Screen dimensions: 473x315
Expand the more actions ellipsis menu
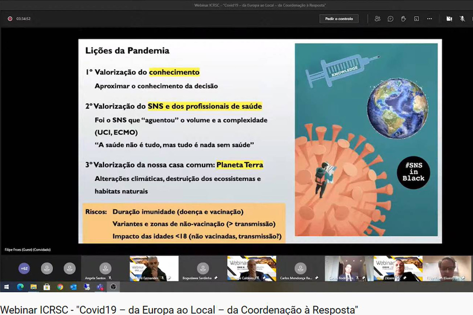click(x=429, y=19)
